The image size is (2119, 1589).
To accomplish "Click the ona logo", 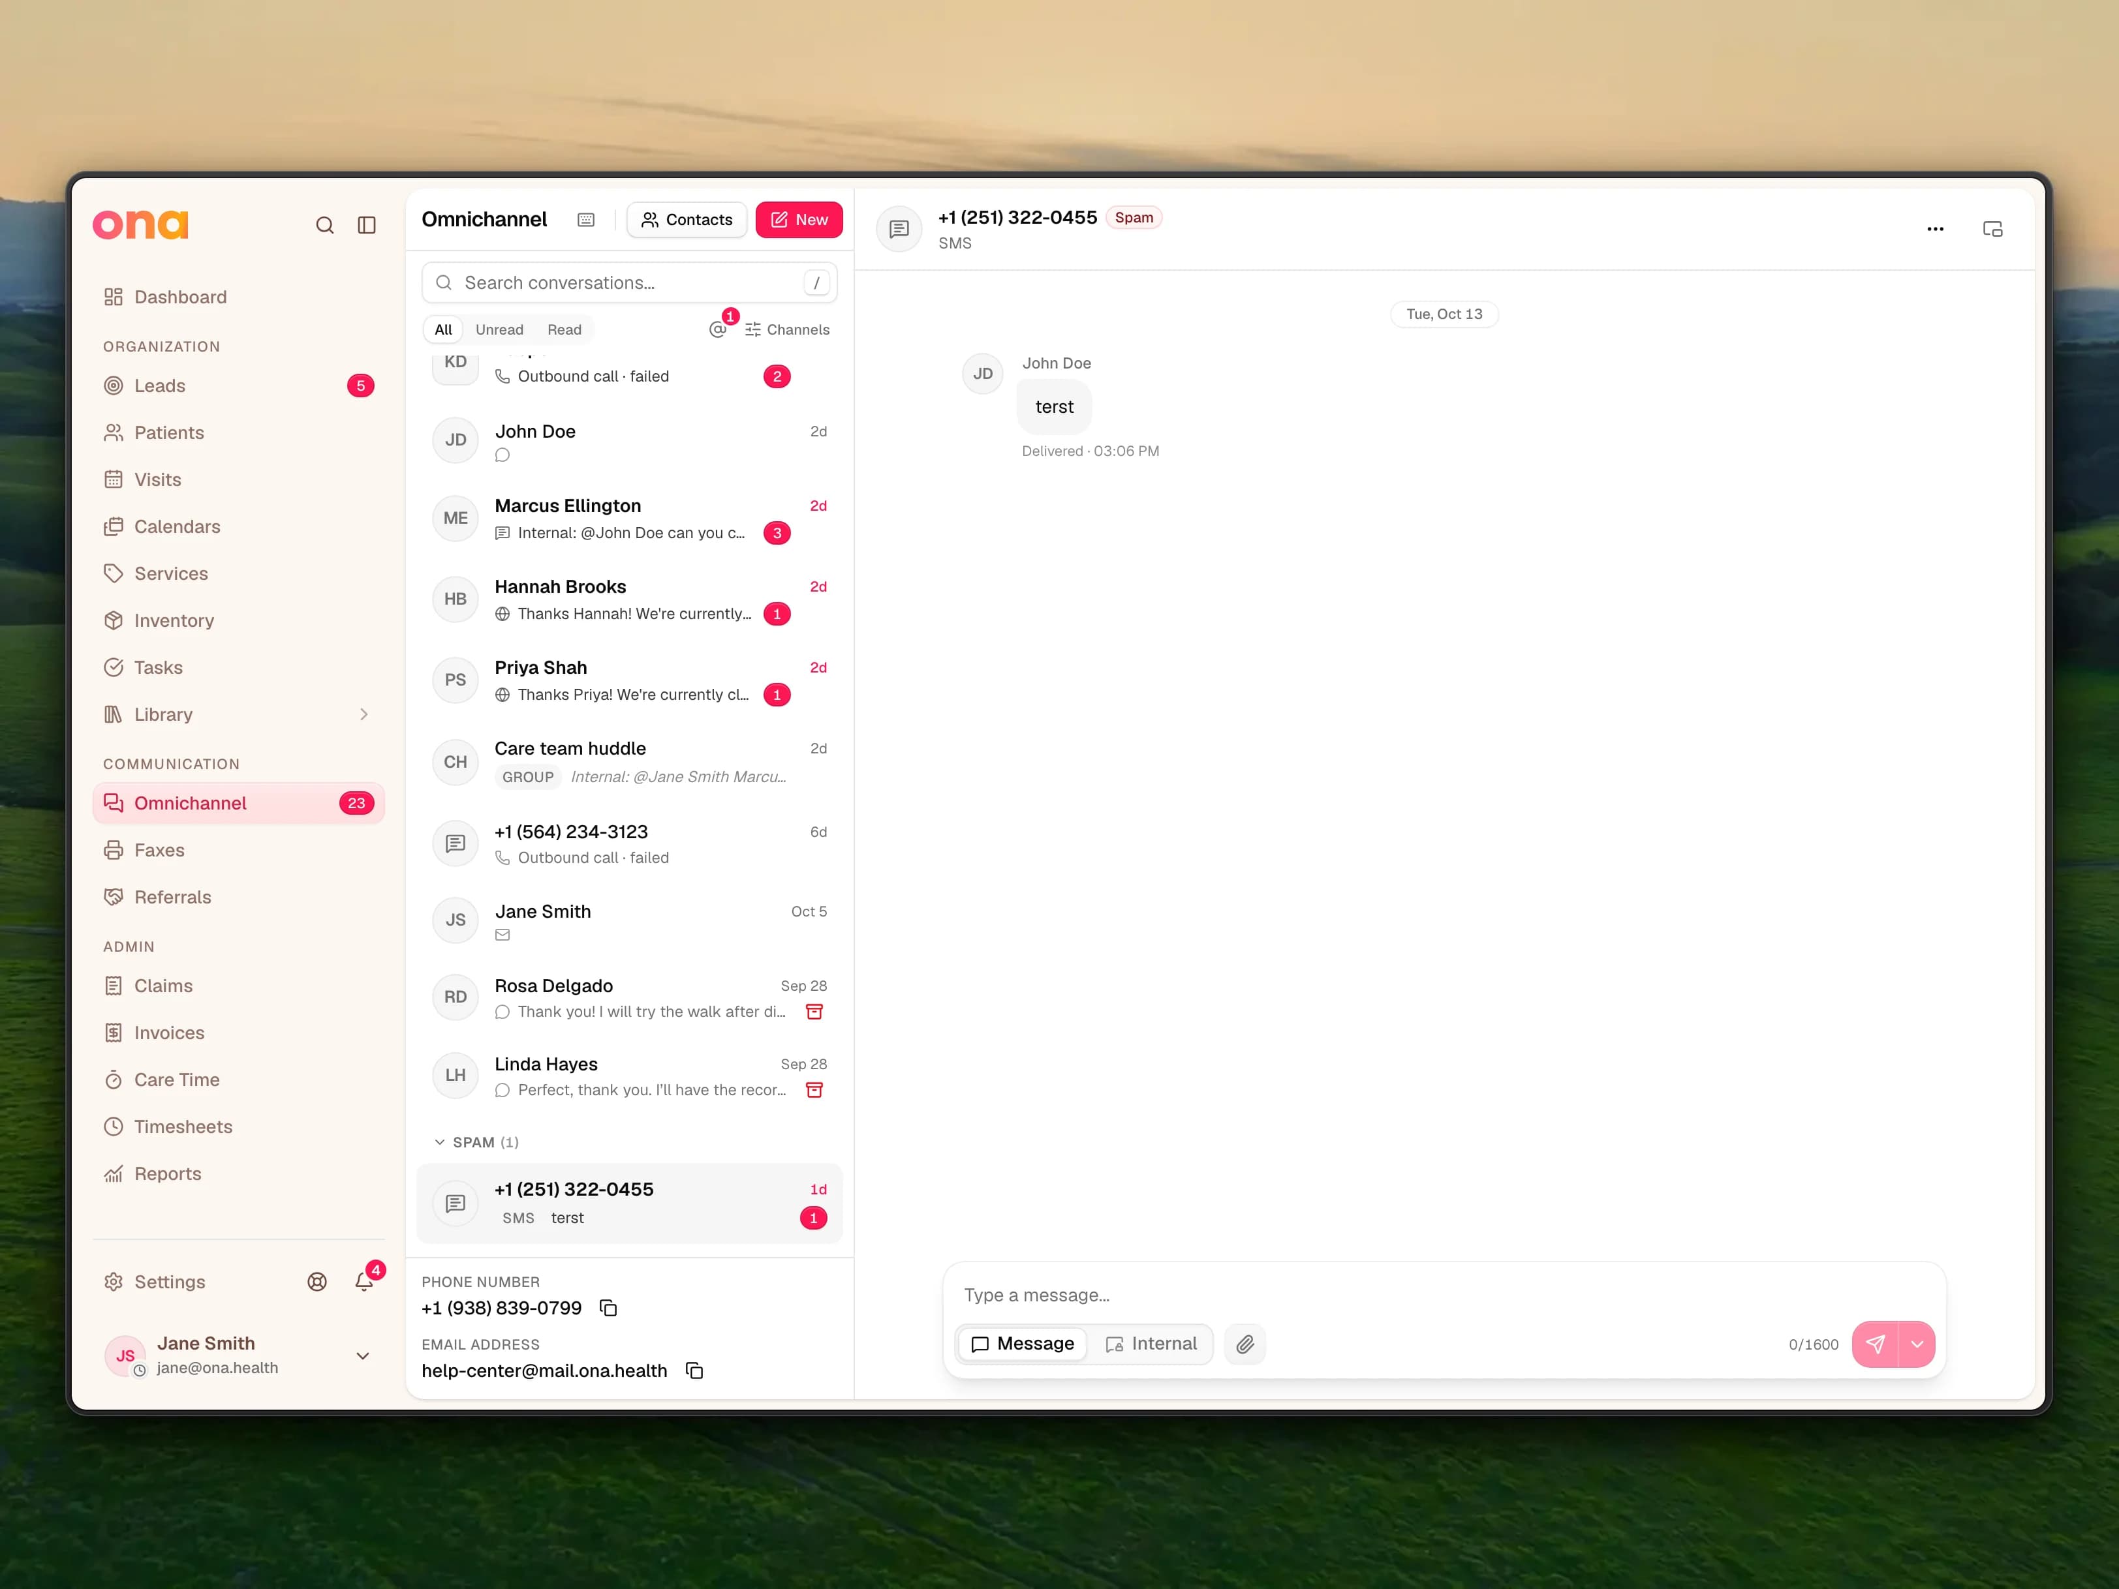I will pyautogui.click(x=141, y=224).
